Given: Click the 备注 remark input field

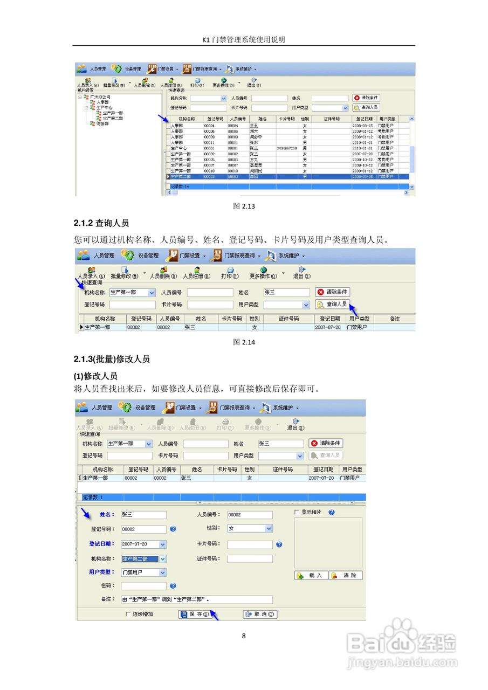Looking at the screenshot, I should (x=196, y=599).
